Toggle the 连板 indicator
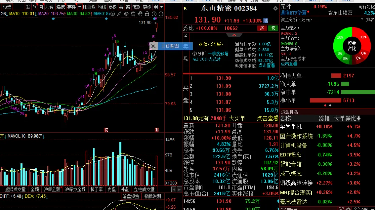Viewport: 375px width, 210px height. click(x=60, y=7)
